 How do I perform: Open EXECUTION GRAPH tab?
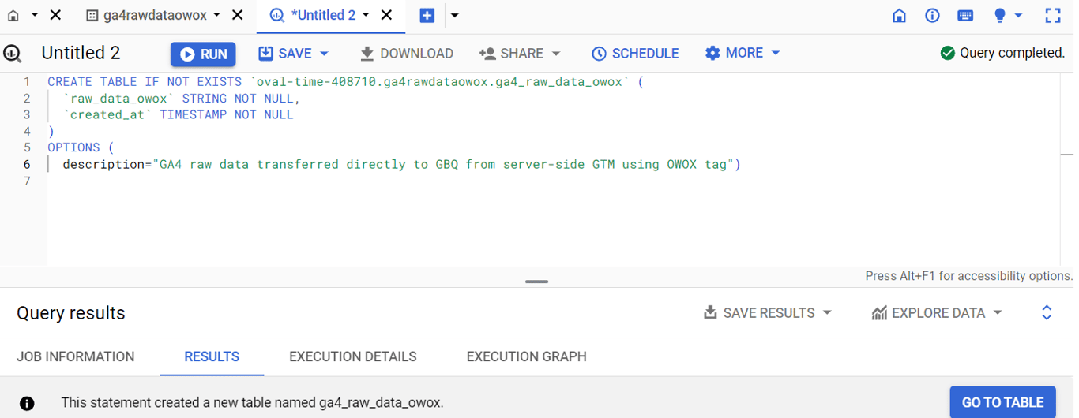pos(527,356)
